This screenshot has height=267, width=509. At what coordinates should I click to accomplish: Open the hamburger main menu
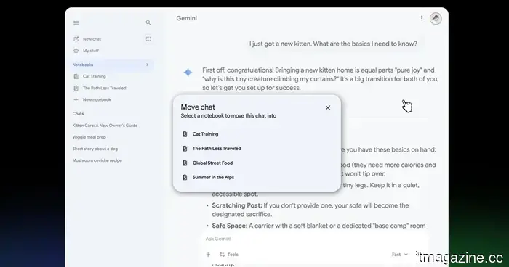[x=76, y=22]
